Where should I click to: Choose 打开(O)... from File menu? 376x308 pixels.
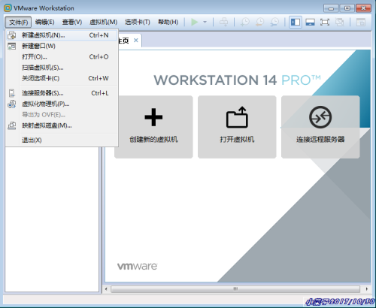point(62,57)
